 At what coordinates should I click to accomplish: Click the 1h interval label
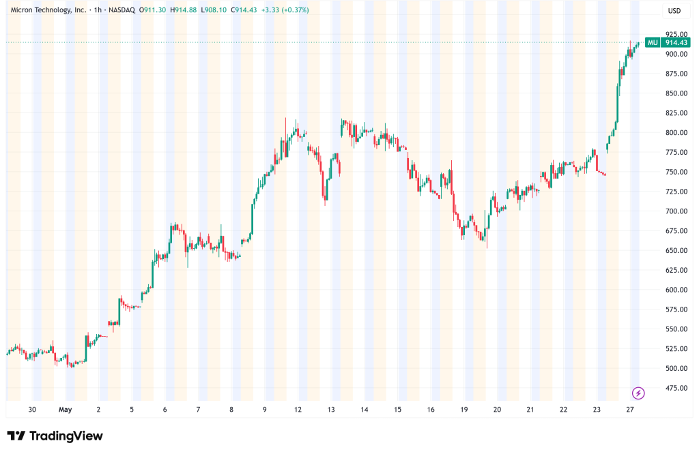click(98, 10)
